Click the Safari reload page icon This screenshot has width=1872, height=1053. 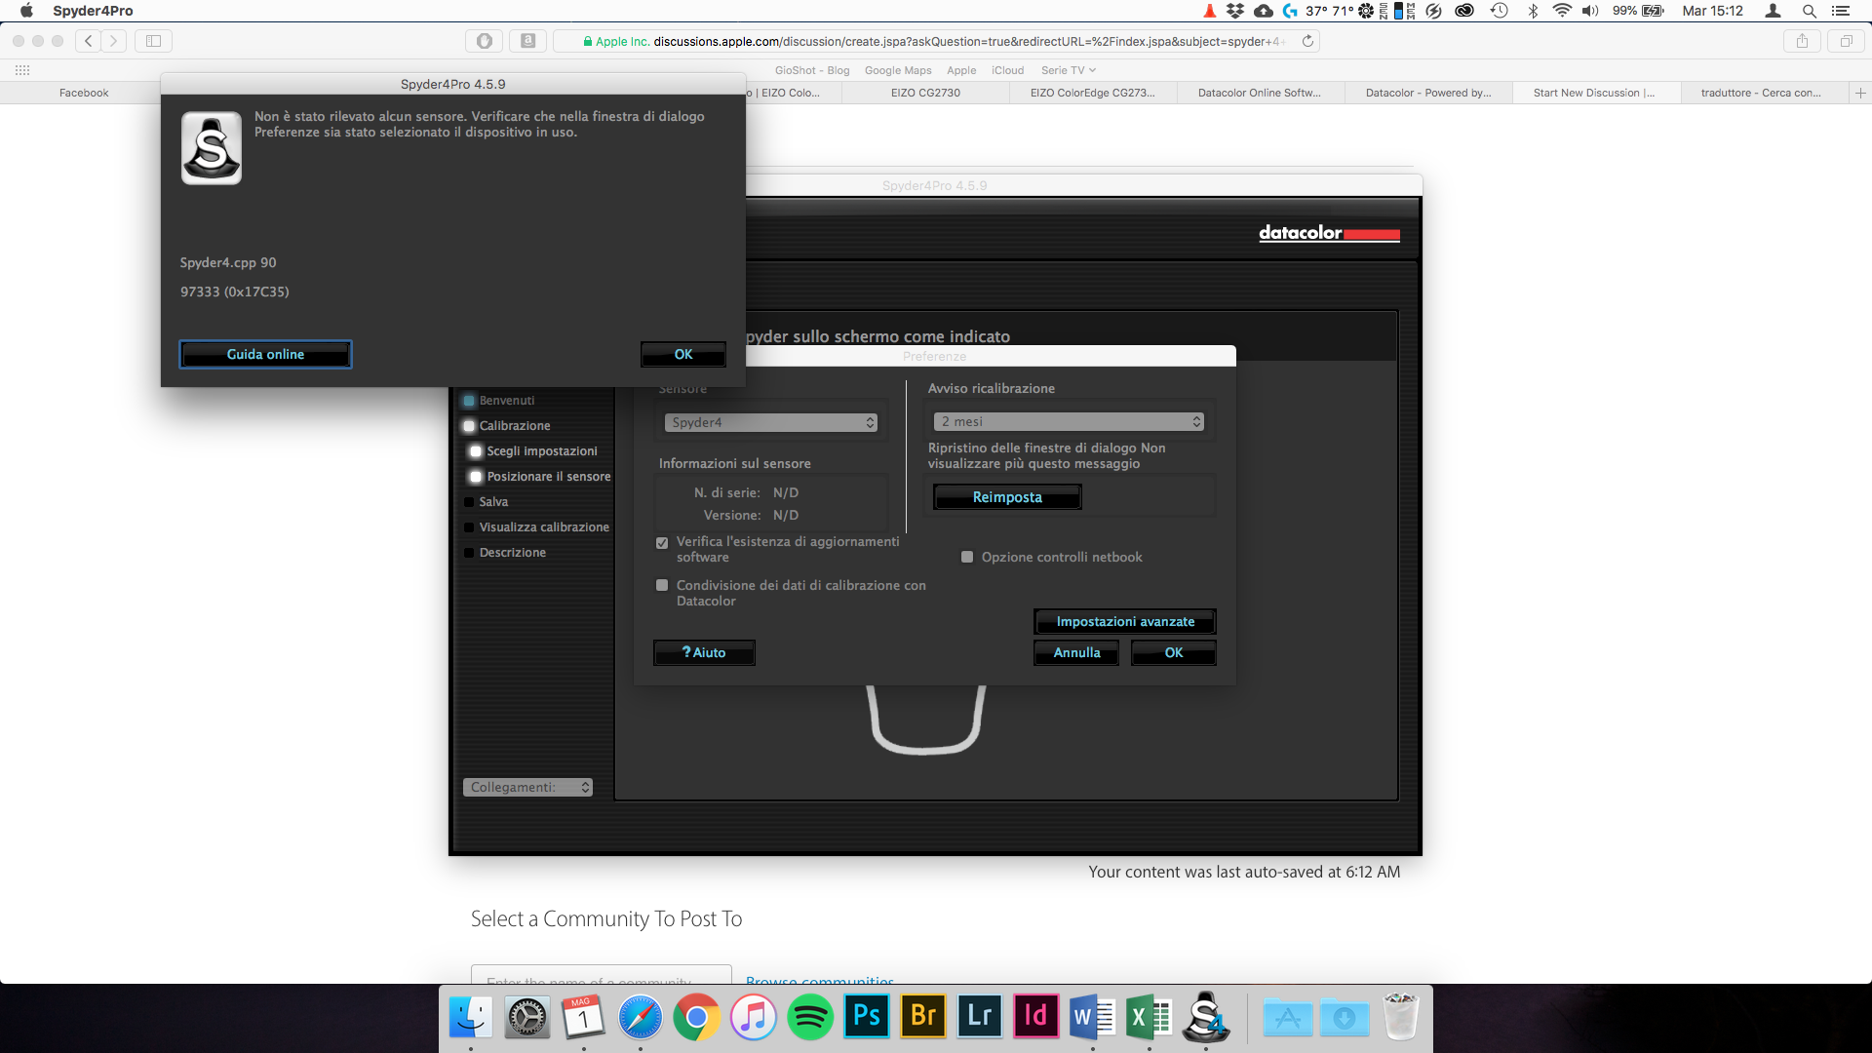click(x=1307, y=41)
